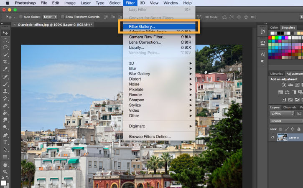Choose Filter Gallery from the Filter menu
The height and width of the screenshot is (188, 303).
click(x=159, y=27)
